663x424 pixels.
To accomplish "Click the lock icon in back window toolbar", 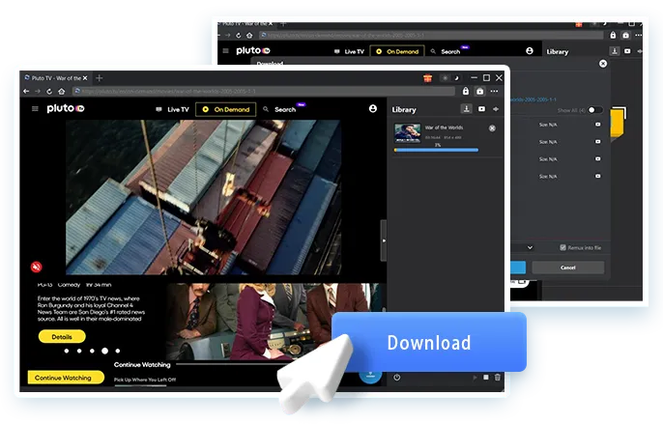I will 613,35.
